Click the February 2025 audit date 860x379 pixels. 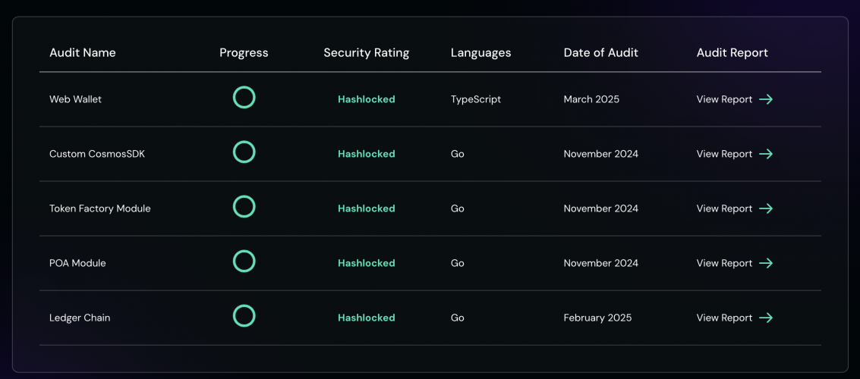(x=598, y=318)
